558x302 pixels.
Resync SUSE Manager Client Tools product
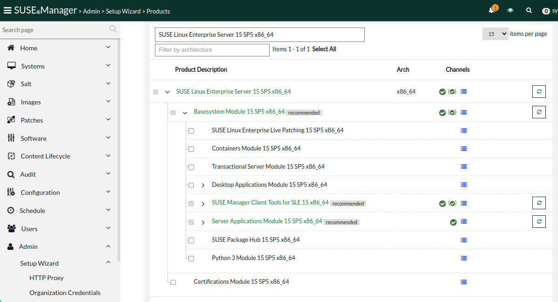[x=539, y=203]
